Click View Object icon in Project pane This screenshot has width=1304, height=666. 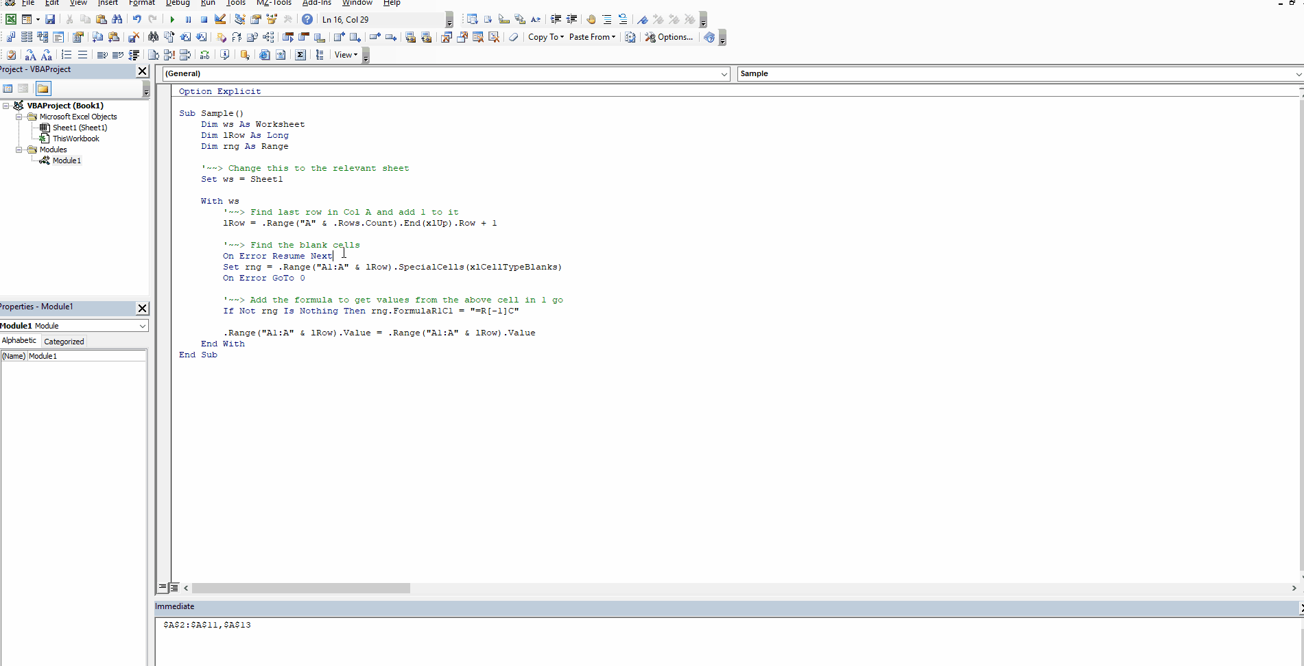(23, 88)
